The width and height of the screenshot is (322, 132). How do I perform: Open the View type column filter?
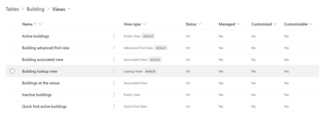pos(135,24)
